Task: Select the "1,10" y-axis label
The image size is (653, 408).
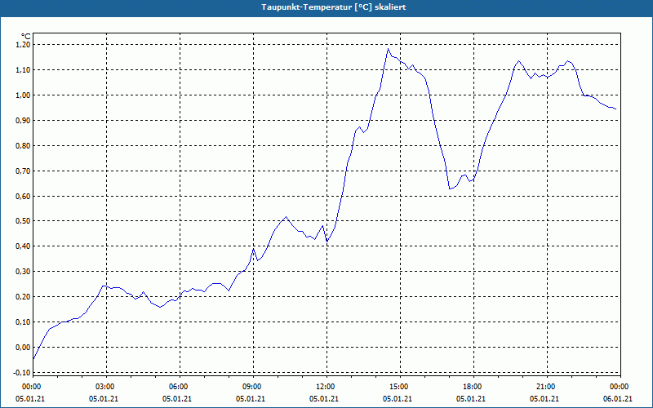Action: point(24,70)
